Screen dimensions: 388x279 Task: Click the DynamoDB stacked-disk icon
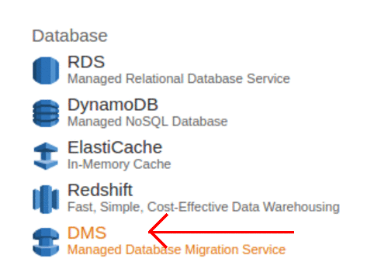(46, 113)
